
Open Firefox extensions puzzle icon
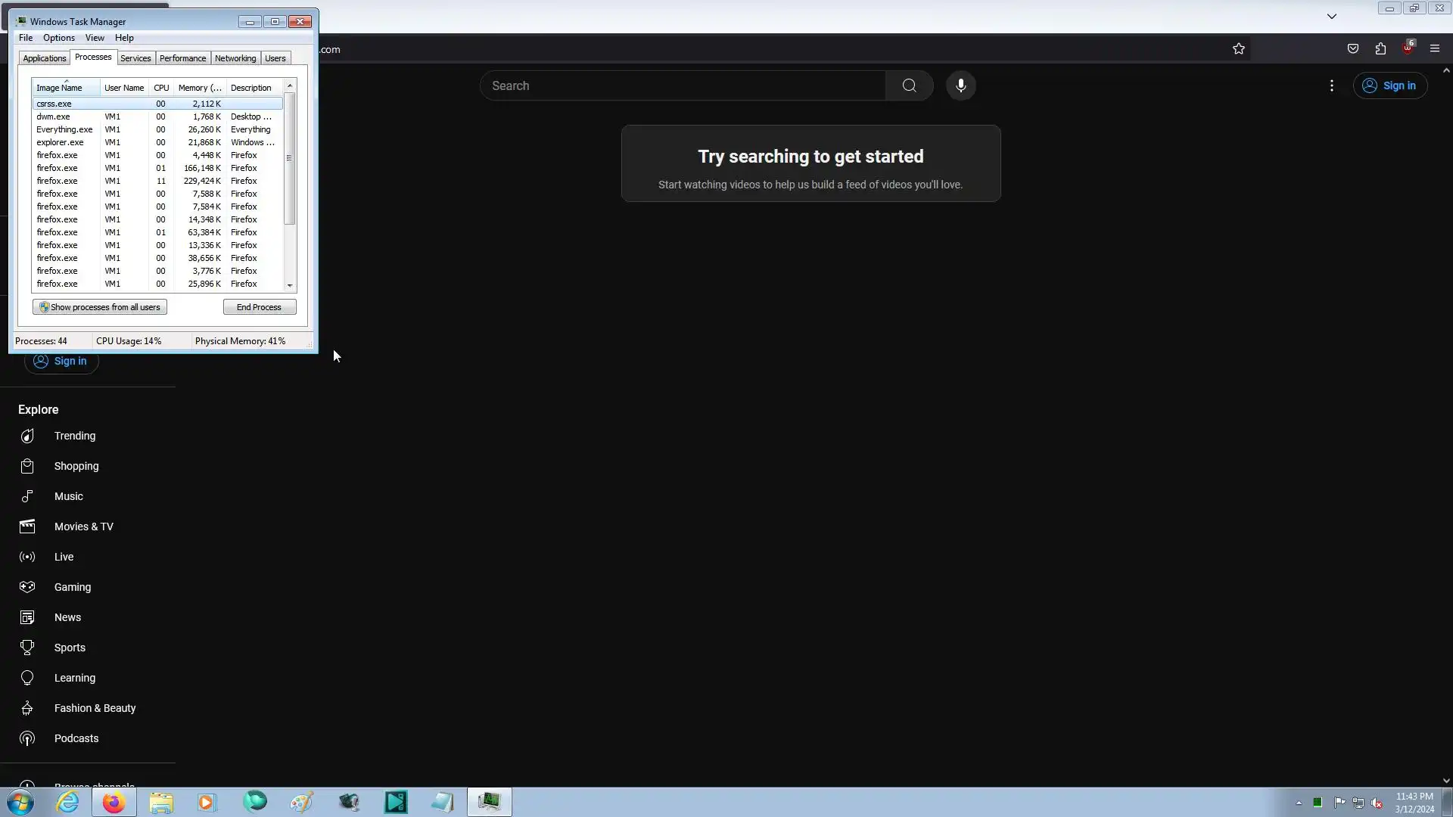pos(1380,49)
